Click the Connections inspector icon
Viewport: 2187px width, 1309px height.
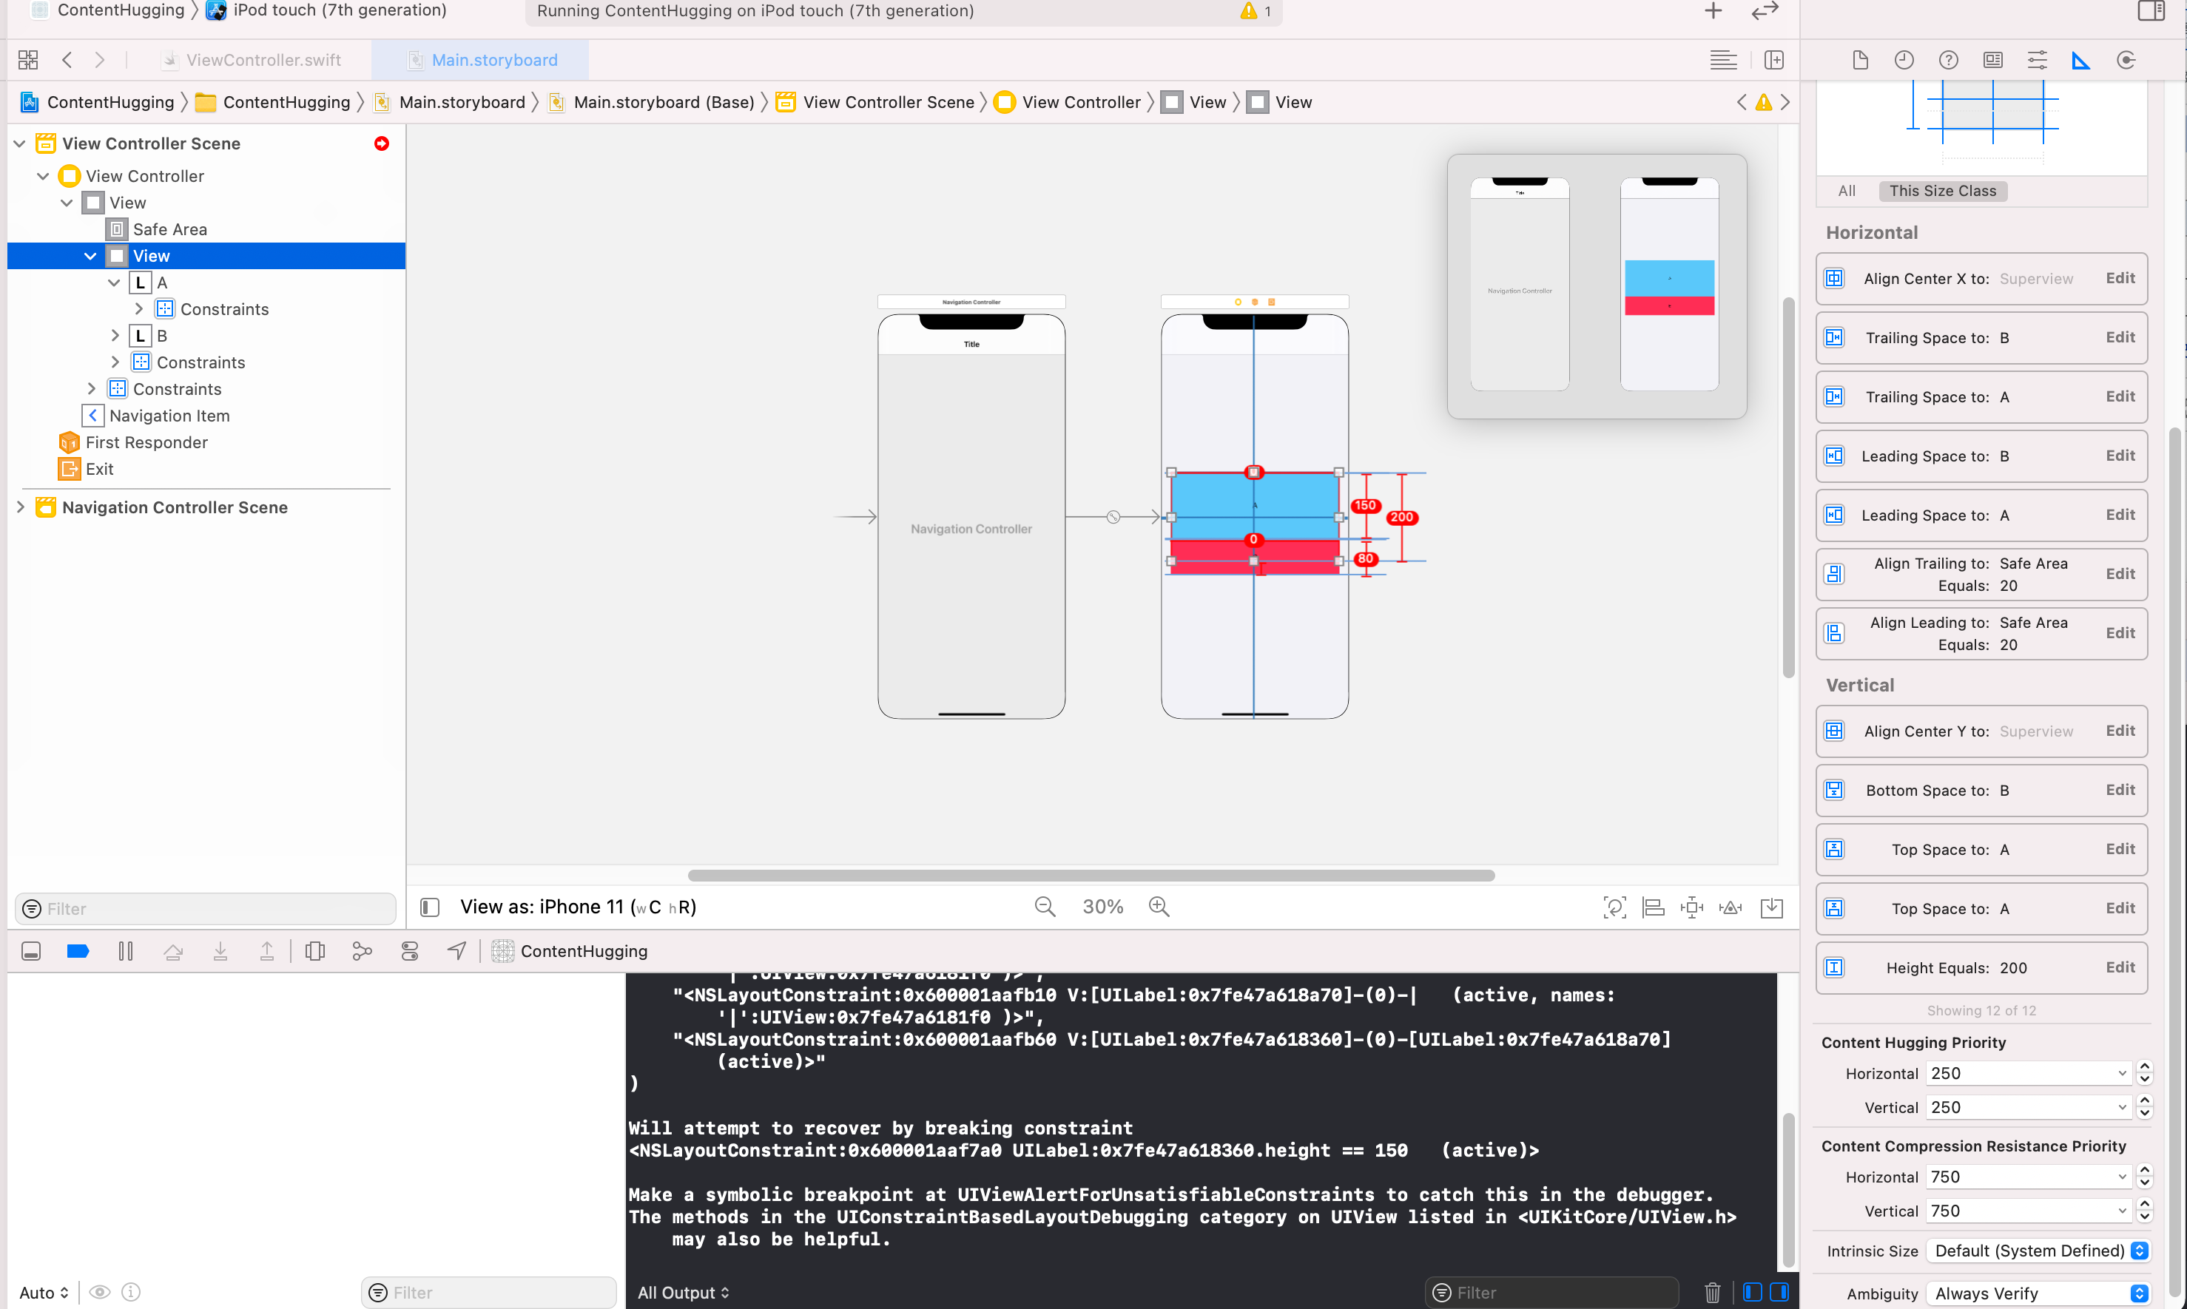(x=2126, y=60)
